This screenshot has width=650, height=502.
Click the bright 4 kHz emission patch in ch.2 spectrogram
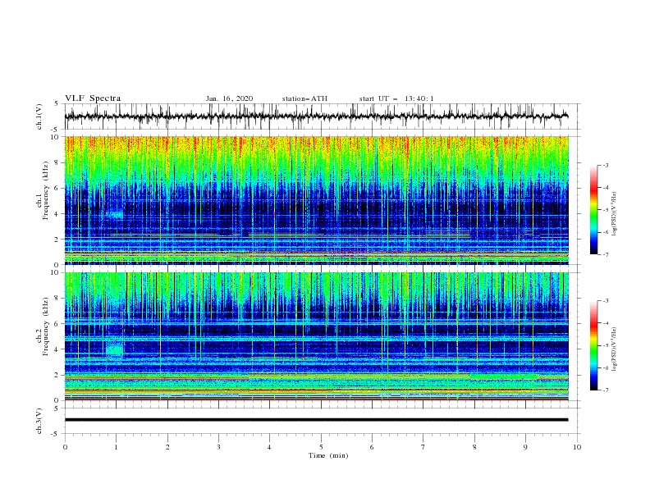click(x=114, y=349)
